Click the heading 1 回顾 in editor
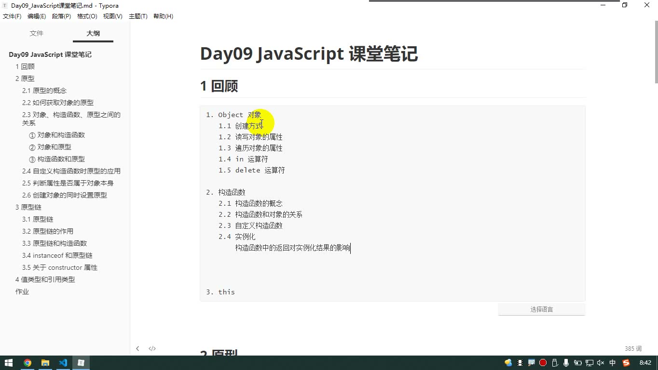Viewport: 658px width, 370px height. (219, 86)
